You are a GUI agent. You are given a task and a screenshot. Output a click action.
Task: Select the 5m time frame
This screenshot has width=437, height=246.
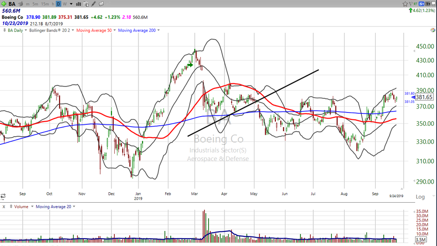coord(36,4)
